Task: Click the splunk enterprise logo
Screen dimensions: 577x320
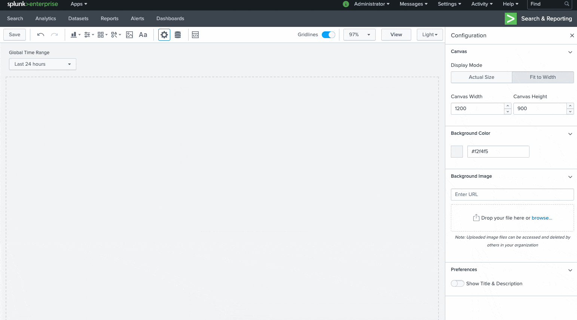Action: point(33,4)
